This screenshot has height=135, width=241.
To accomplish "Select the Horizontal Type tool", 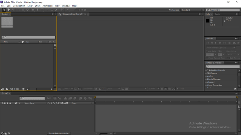I will 42,10.
